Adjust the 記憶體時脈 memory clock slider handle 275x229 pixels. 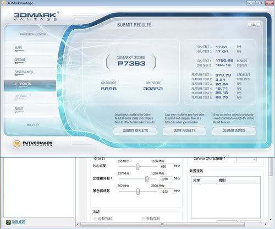point(147,179)
